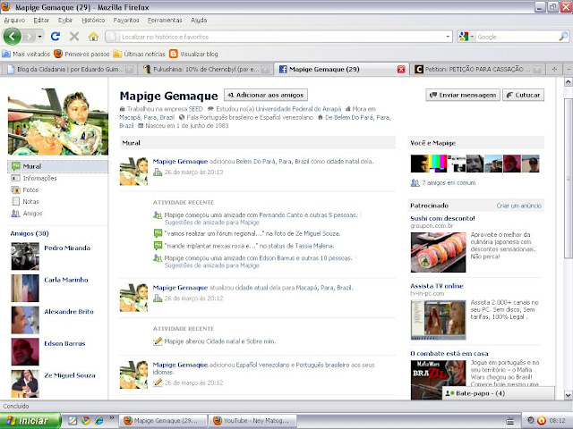The image size is (573, 429).
Task: Click the sushi ad image
Action: tap(438, 252)
